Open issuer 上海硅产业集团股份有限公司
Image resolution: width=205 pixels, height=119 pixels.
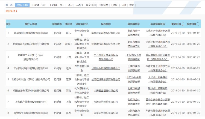click(x=31, y=102)
